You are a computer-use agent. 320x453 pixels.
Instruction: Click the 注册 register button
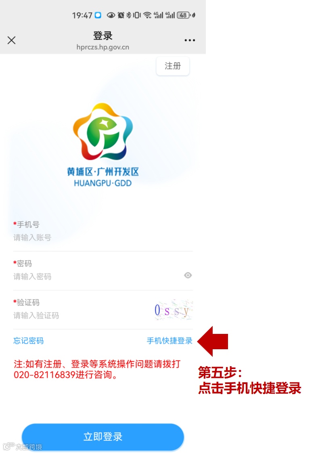pyautogui.click(x=173, y=66)
